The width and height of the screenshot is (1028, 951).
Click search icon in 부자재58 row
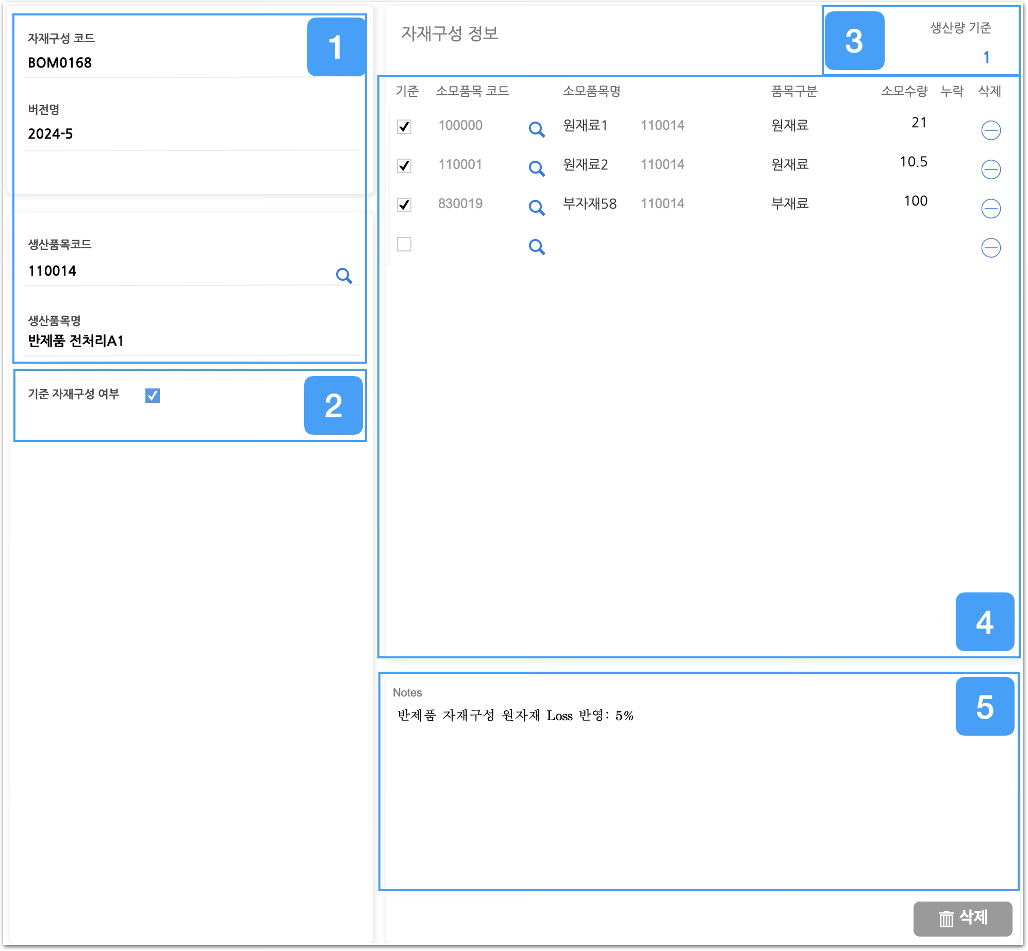click(x=537, y=208)
